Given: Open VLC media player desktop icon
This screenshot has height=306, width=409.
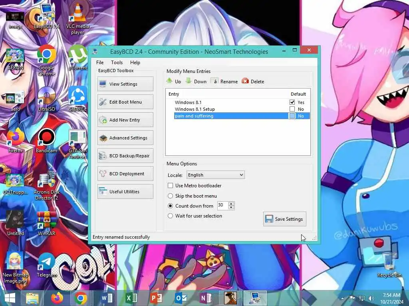Looking at the screenshot, I should [x=77, y=20].
